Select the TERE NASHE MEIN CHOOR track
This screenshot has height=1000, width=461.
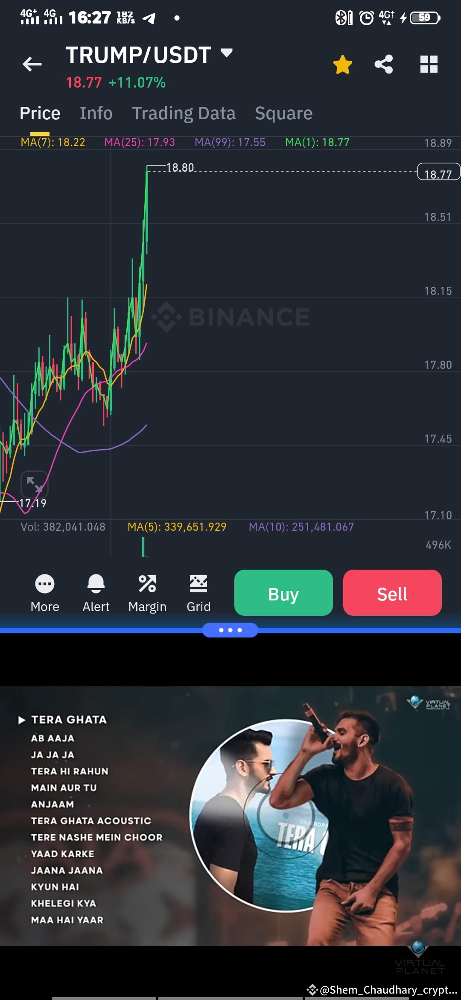[x=96, y=838]
